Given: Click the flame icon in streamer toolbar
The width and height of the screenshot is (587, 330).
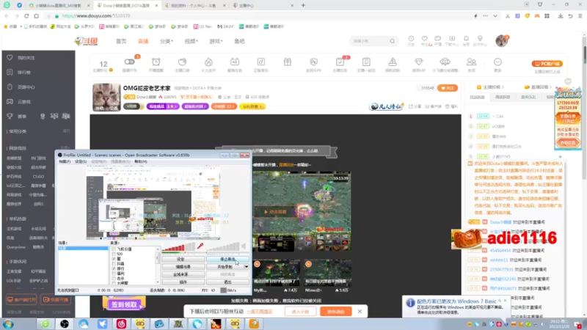Looking at the screenshot, I should pos(208,62).
